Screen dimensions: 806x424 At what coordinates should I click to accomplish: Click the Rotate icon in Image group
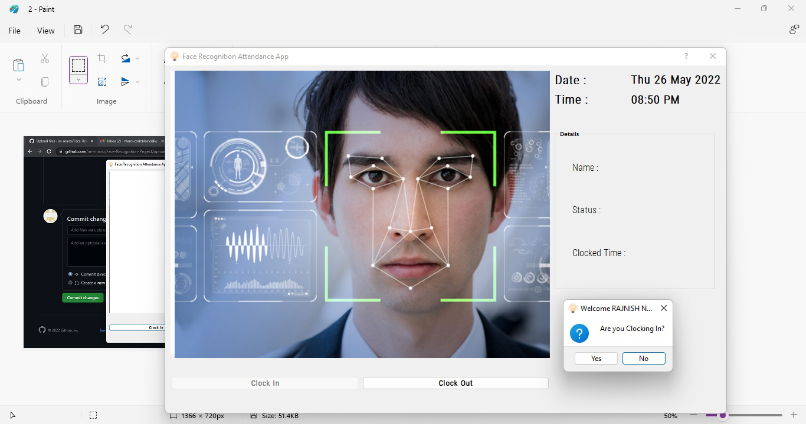[x=125, y=58]
